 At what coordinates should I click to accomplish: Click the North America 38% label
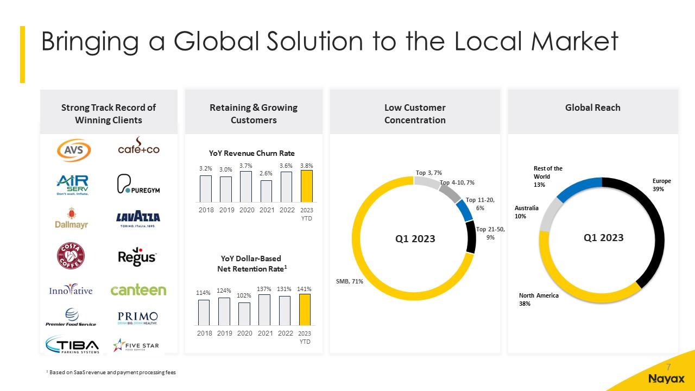click(539, 300)
